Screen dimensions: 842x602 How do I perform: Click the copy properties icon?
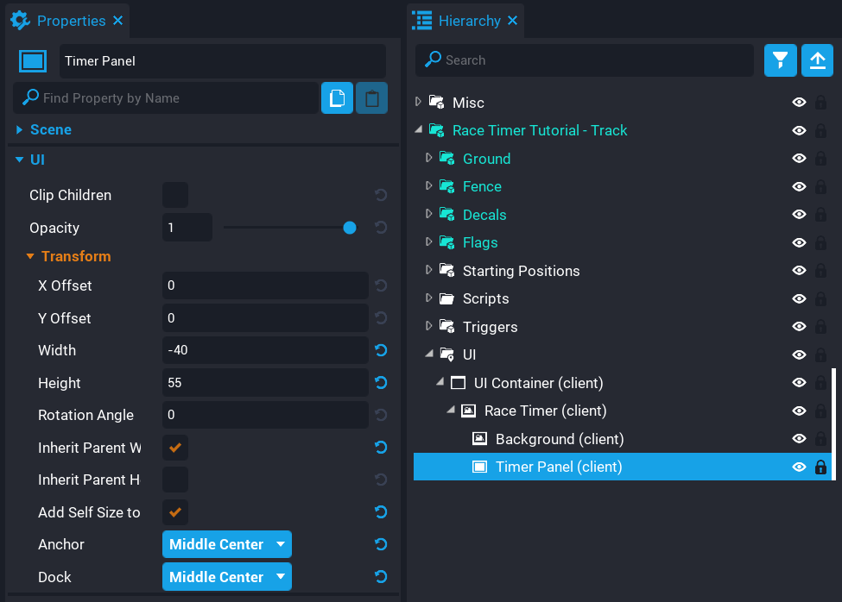tap(337, 98)
